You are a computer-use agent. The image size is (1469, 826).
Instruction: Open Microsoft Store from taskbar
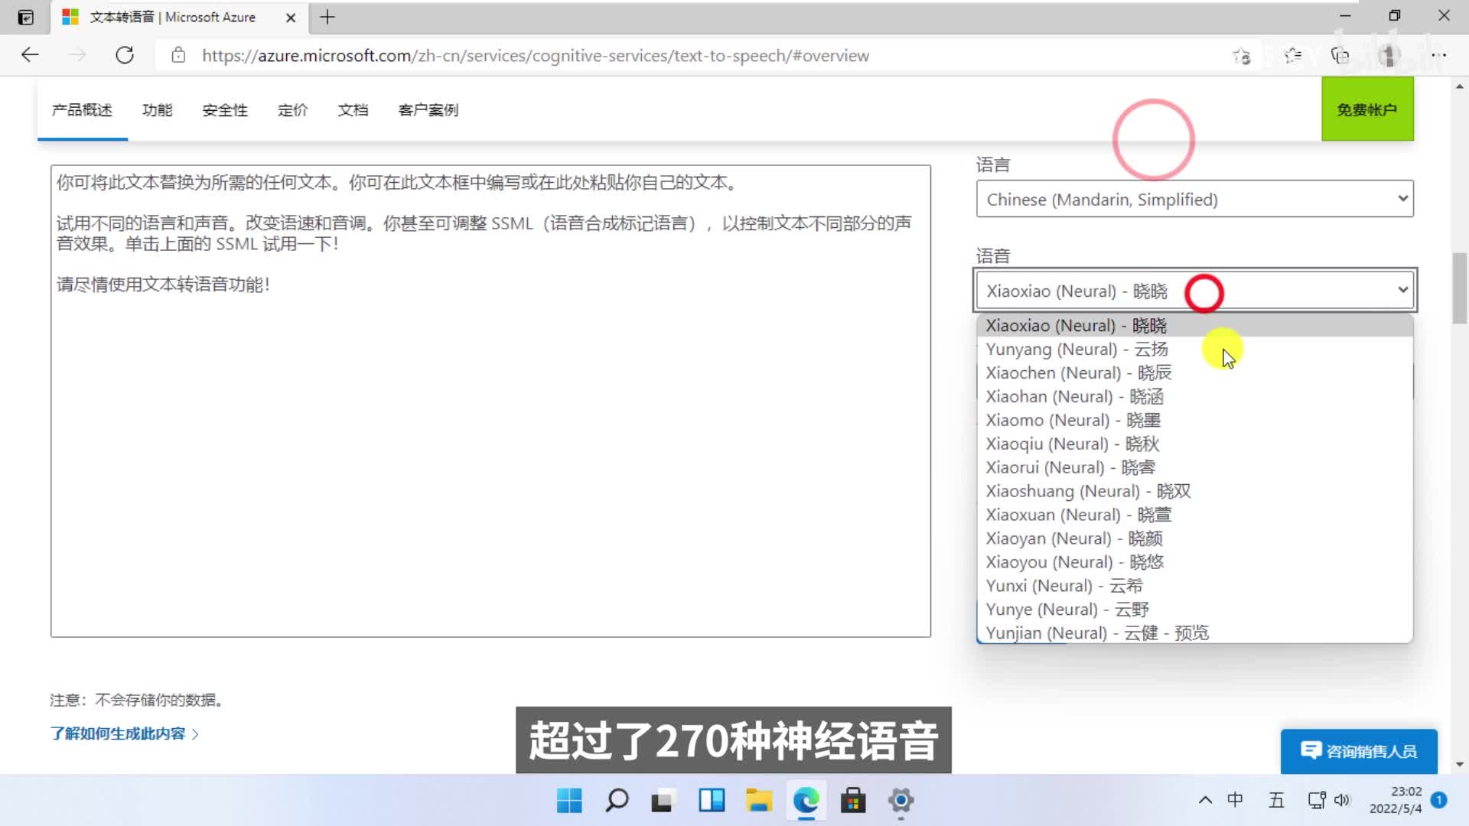[x=853, y=801]
